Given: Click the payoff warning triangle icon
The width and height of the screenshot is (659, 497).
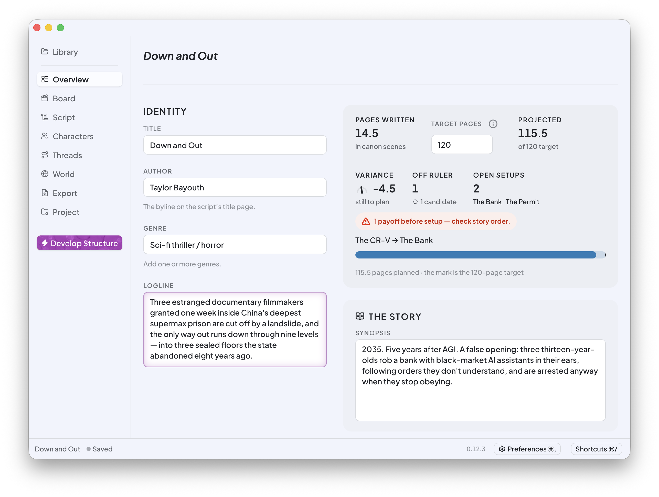Looking at the screenshot, I should [366, 222].
